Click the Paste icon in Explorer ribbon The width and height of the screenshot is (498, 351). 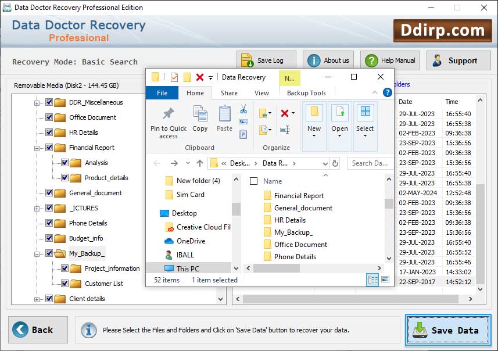coord(224,119)
